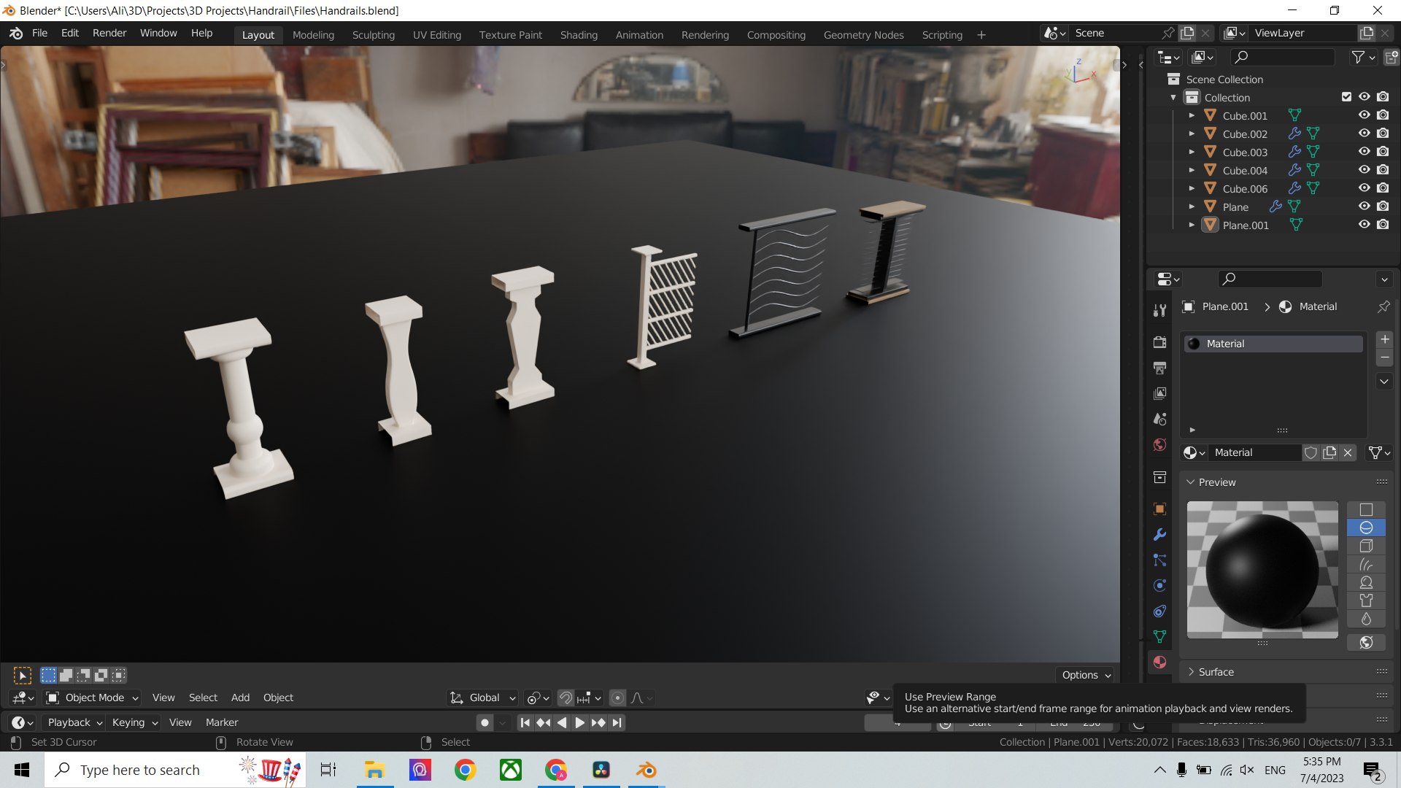Expand the Cube.003 tree row
Screen dimensions: 1401x788
click(1192, 152)
